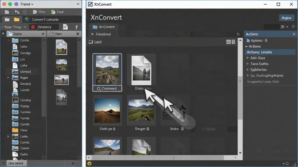Select the 'Dnager U' green valley thumbnail
The height and width of the screenshot is (167, 298).
click(x=141, y=110)
